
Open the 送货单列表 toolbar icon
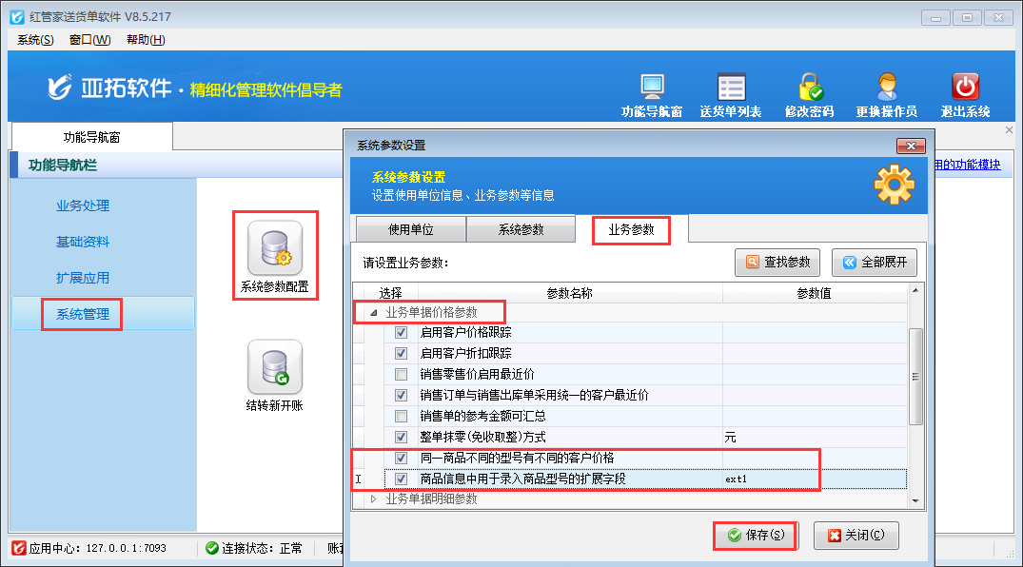pos(731,89)
